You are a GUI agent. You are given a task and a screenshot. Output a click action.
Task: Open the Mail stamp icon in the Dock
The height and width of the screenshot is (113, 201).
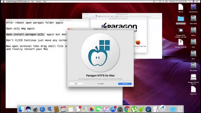pos(49,109)
